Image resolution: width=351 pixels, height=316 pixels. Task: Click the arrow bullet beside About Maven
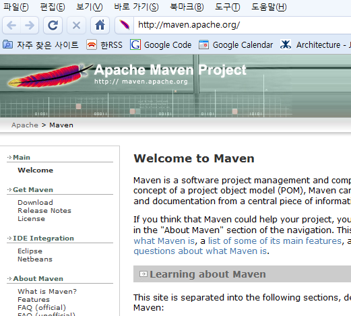click(x=9, y=279)
